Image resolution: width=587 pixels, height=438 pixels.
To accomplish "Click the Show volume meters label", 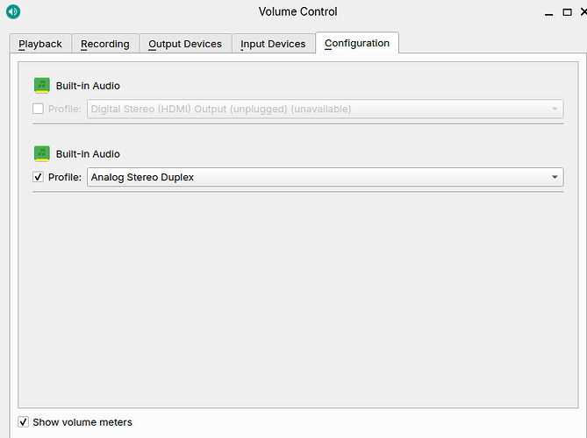I will [x=82, y=422].
